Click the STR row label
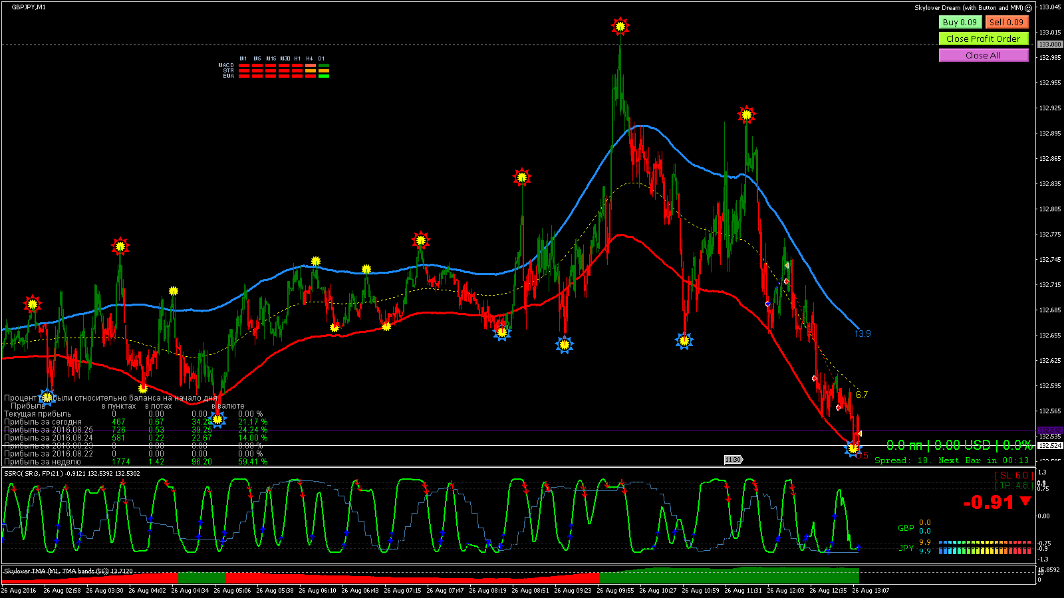 pyautogui.click(x=228, y=70)
